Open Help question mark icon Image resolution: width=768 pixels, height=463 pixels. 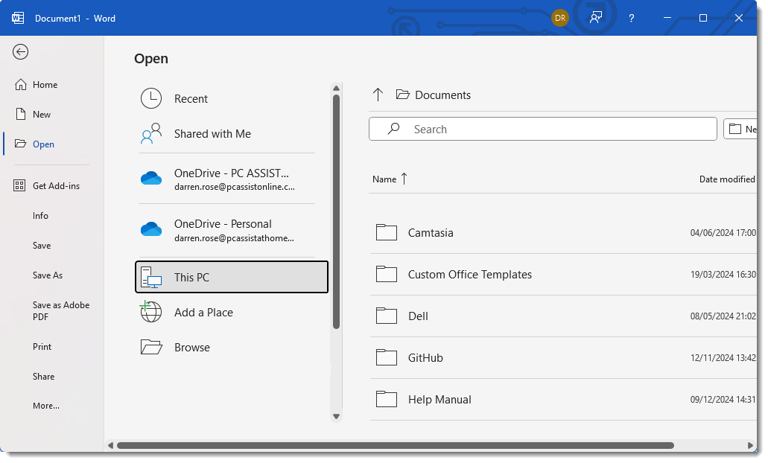[632, 18]
